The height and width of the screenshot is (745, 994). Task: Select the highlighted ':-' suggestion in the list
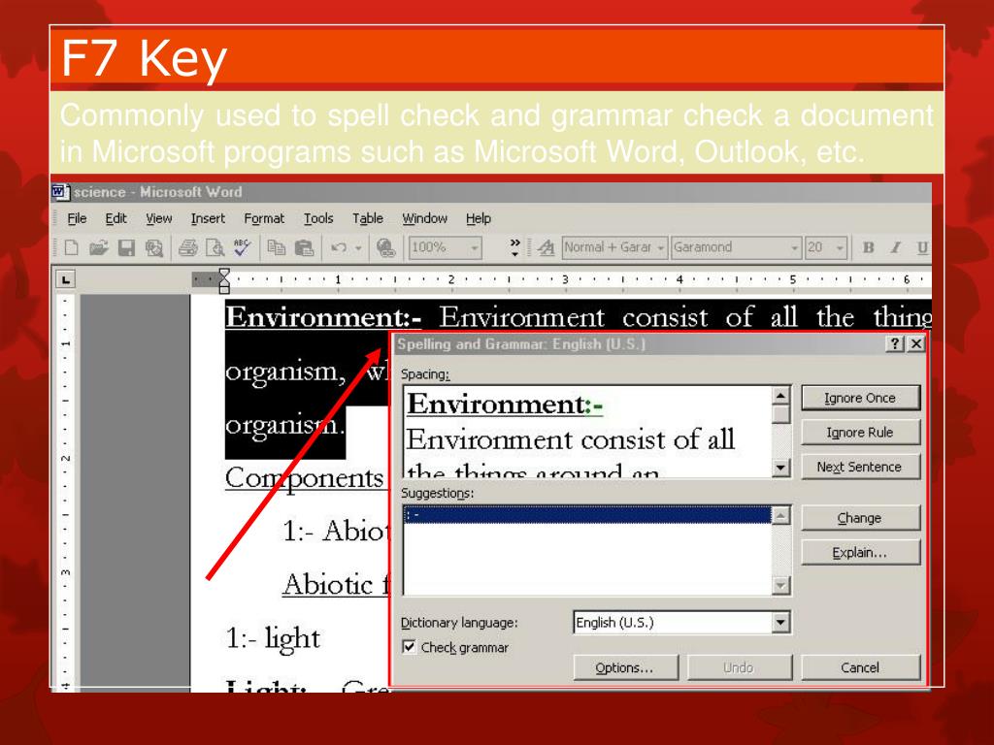[x=587, y=515]
